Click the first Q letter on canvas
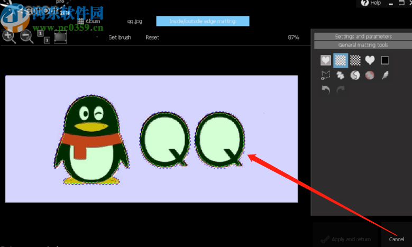 click(x=164, y=140)
